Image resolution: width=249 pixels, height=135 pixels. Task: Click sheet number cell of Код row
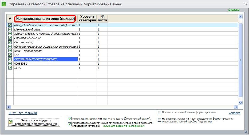coord(102,55)
